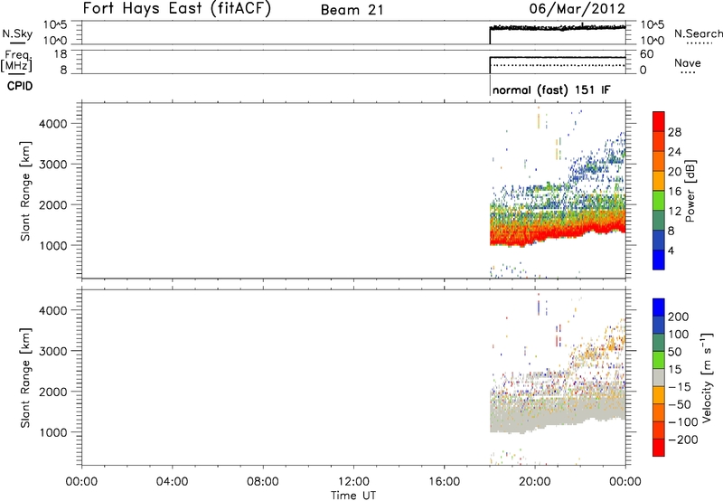Image resolution: width=723 pixels, height=501 pixels.
Task: Click the 'N.Sky' legend label
Action: click(x=17, y=33)
